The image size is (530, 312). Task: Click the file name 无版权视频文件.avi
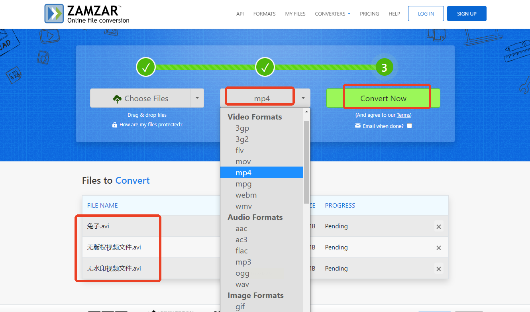114,247
